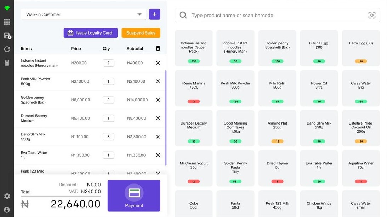
Task: Click the product search input field
Action: (x=276, y=16)
